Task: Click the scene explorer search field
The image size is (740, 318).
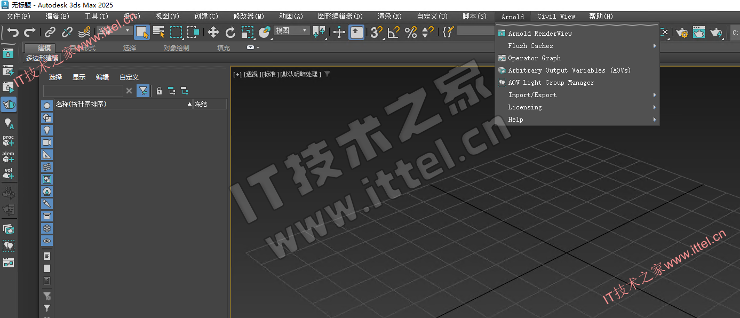Action: (x=83, y=91)
